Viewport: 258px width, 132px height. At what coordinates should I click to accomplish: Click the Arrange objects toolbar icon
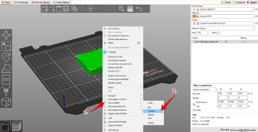66,9
